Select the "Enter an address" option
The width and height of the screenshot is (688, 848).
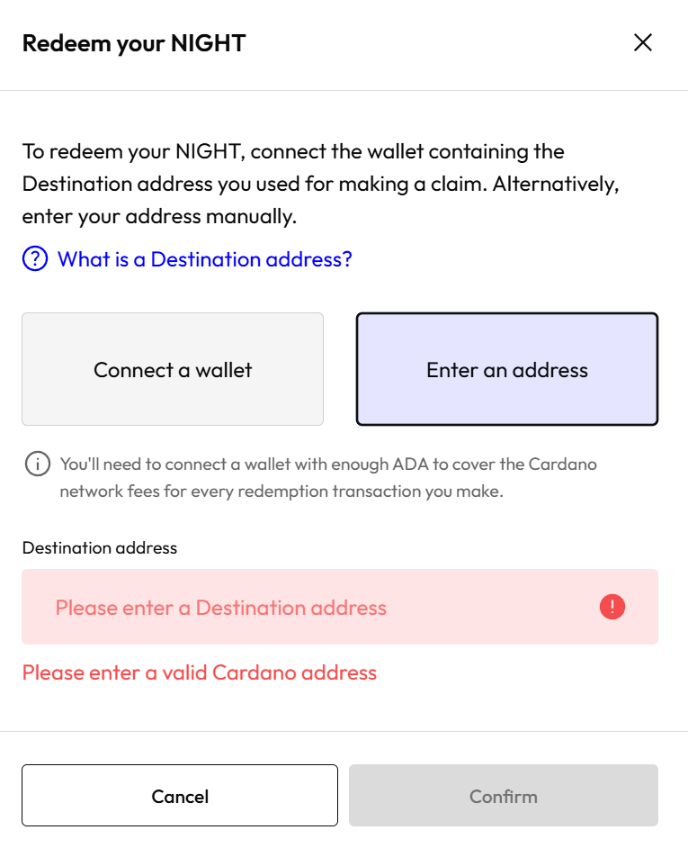pos(507,369)
